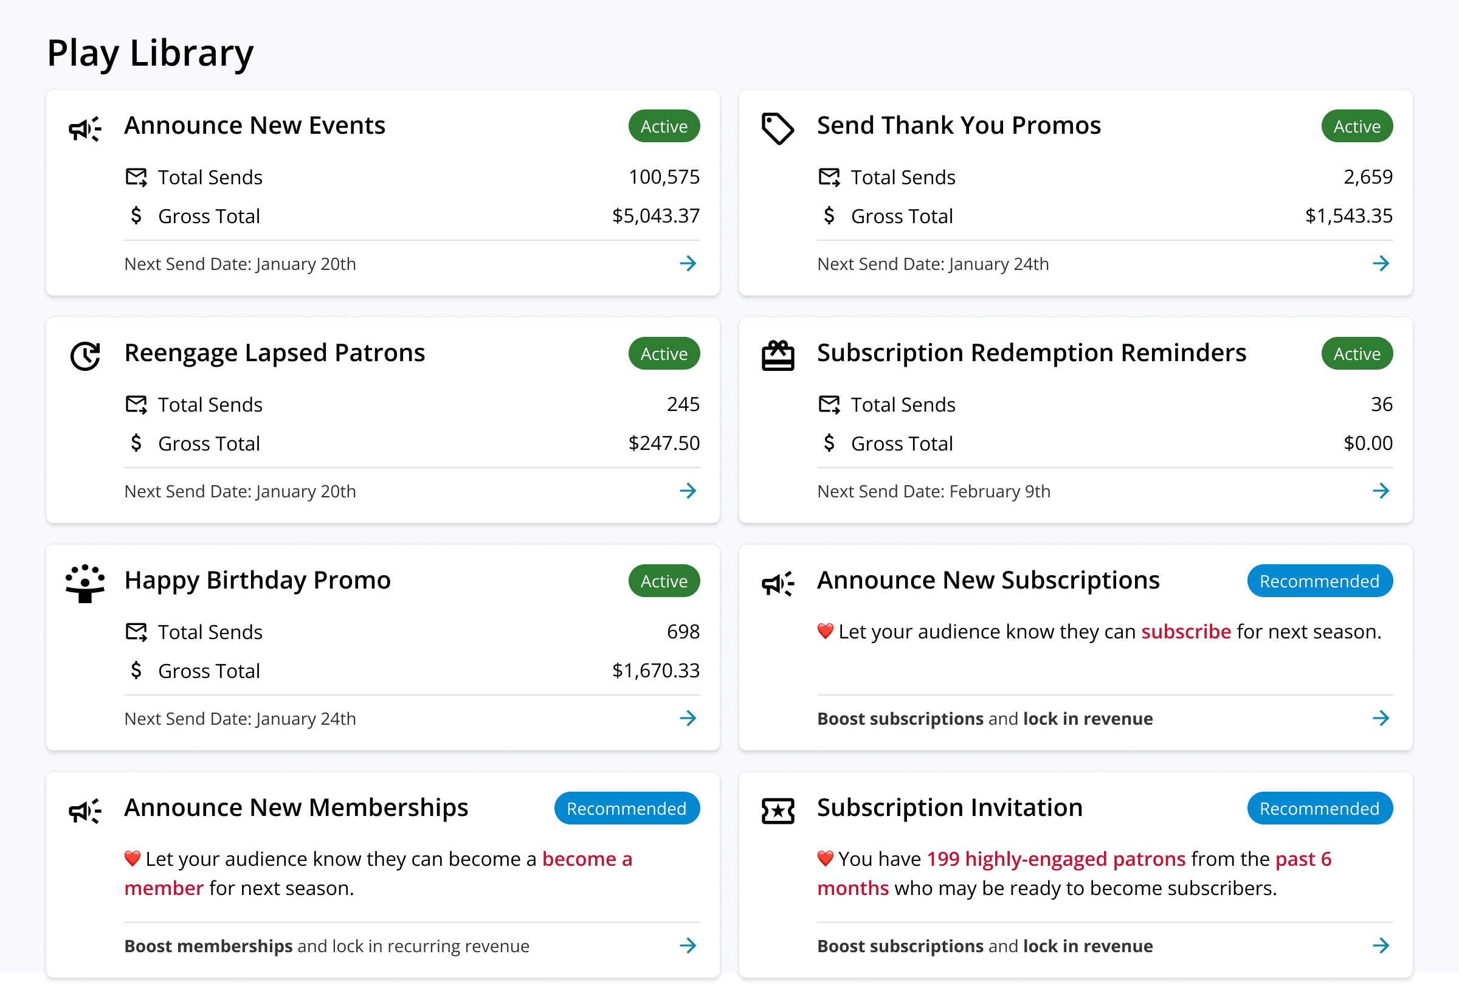The image size is (1459, 985).
Task: Click the 100,575 total sends value
Action: [x=664, y=176]
